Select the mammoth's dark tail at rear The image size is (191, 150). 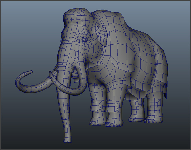pos(165,91)
